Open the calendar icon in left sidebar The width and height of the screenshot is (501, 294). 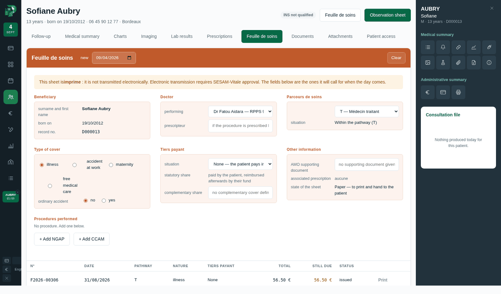[11, 81]
